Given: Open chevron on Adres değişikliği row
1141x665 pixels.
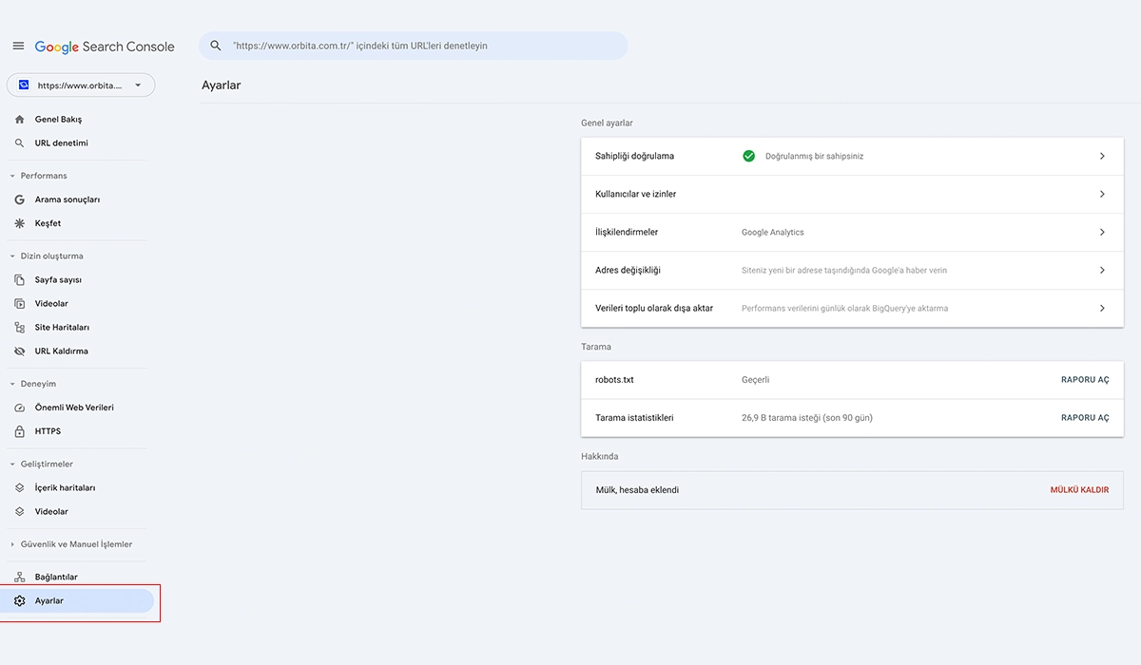Looking at the screenshot, I should point(1102,270).
